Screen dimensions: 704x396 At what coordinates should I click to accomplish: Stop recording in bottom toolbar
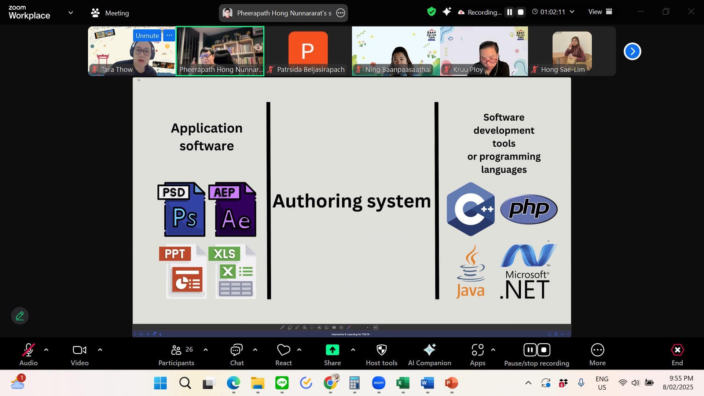click(x=544, y=350)
